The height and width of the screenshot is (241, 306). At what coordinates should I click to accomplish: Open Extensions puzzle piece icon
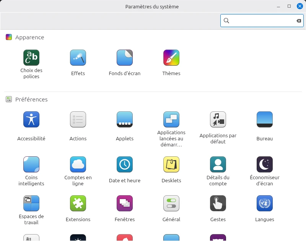point(78,203)
